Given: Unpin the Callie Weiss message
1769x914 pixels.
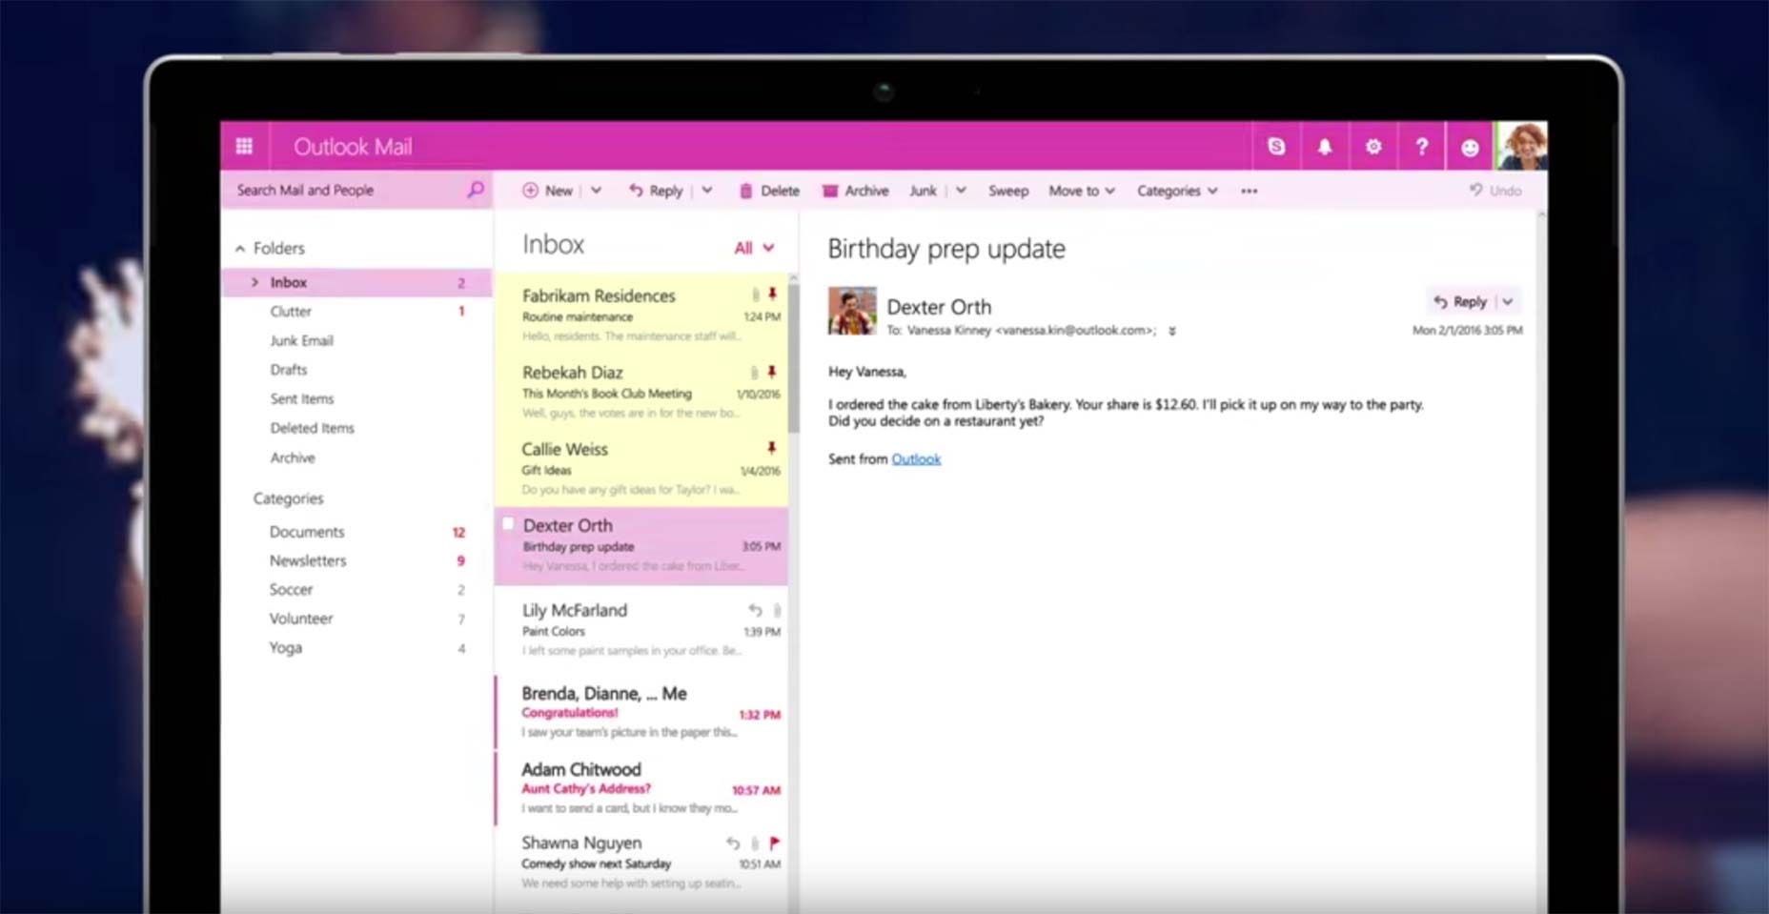Looking at the screenshot, I should (771, 447).
